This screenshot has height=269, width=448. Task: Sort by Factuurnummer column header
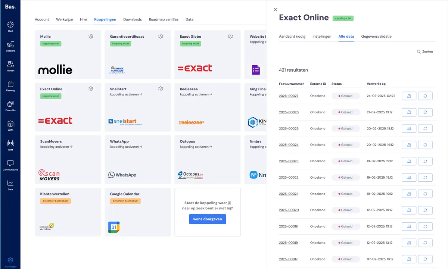[291, 84]
